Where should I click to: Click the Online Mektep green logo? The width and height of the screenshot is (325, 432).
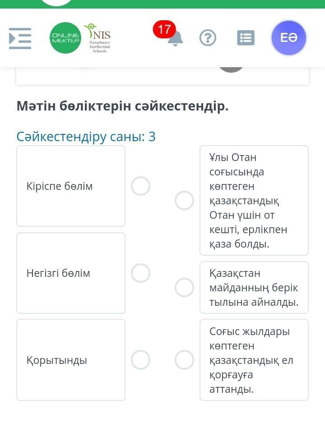click(65, 38)
